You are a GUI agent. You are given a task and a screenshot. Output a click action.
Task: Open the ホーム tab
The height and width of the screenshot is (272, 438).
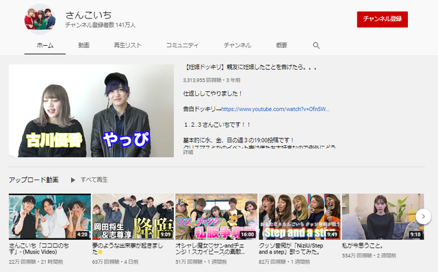[x=45, y=45]
